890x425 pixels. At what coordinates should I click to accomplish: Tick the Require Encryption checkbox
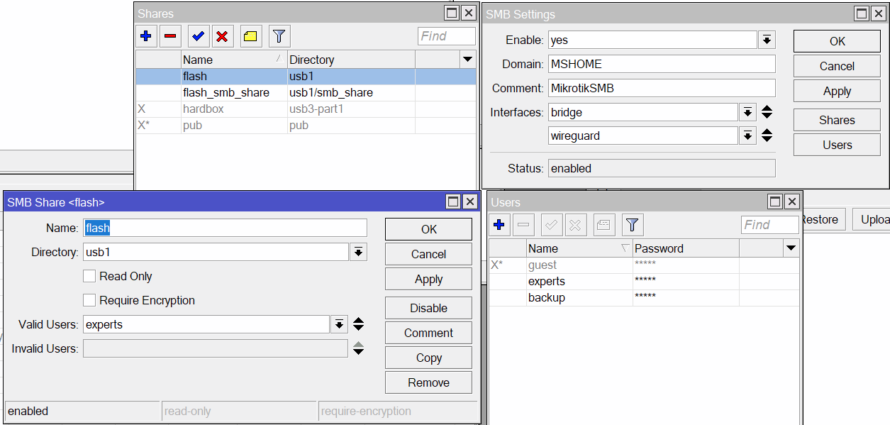coord(89,300)
